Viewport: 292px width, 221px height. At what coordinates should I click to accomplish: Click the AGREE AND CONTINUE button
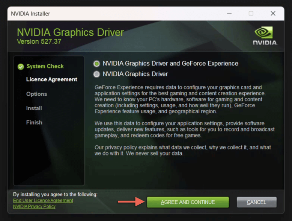tap(188, 202)
